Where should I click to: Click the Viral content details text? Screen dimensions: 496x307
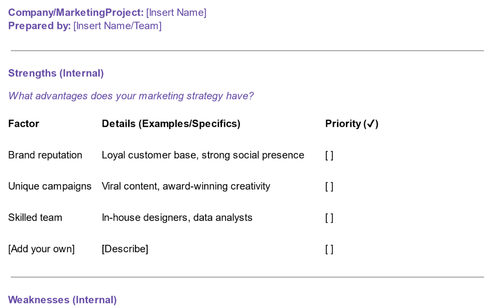(186, 186)
